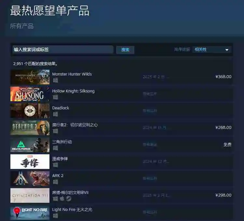Click Windows icon under Light No Fire
Viewport: 244px width, 221px height.
pyautogui.click(x=55, y=216)
